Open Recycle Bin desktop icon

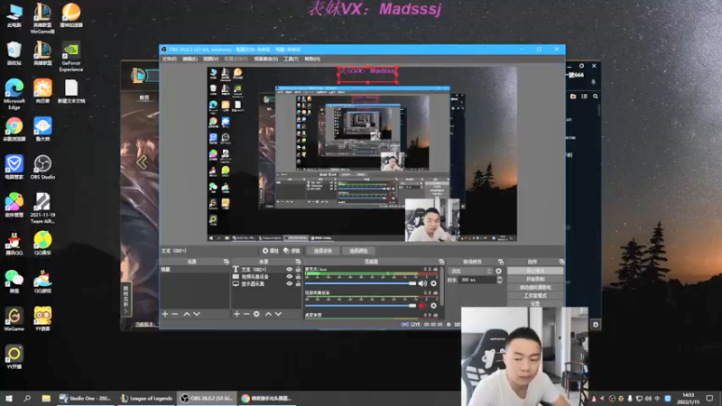(14, 53)
